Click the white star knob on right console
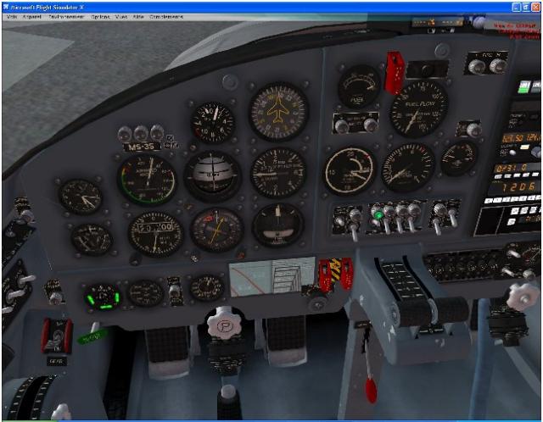Image resolution: width=543 pixels, height=422 pixels. coord(522,297)
